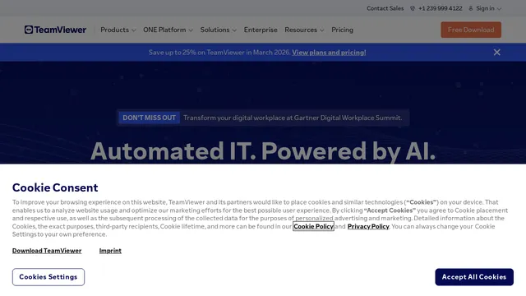526x296 pixels.
Task: Click Download TeamViewer link in cookie banner
Action: pyautogui.click(x=47, y=251)
